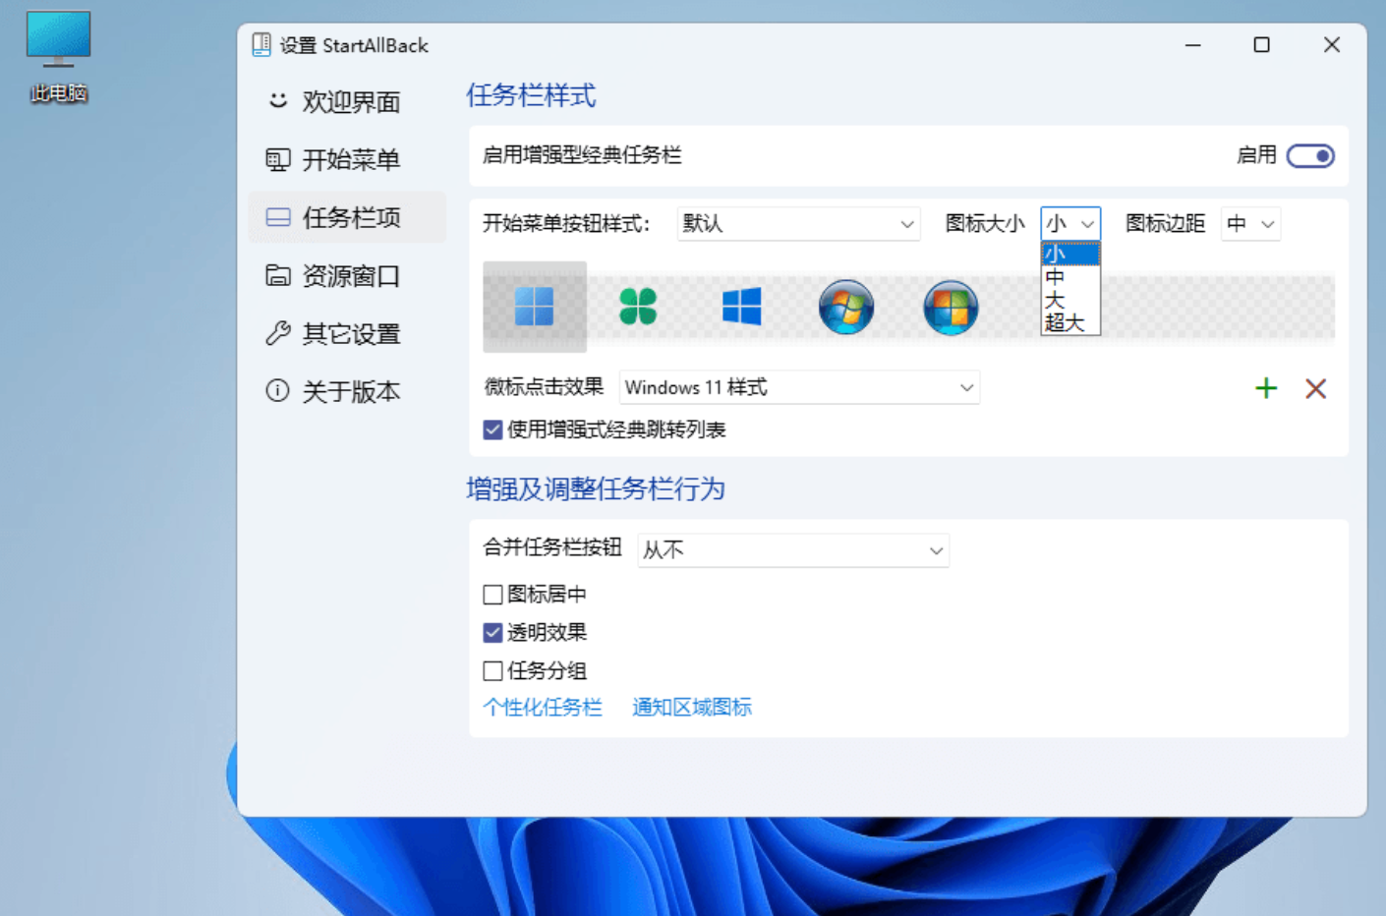Image resolution: width=1386 pixels, height=916 pixels.
Task: Click the taskbar icon beside 任务栏项
Action: point(278,217)
